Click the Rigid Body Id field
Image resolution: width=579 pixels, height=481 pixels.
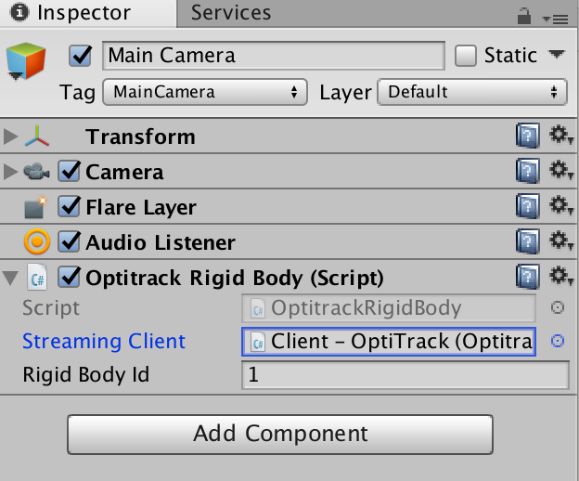(x=405, y=375)
